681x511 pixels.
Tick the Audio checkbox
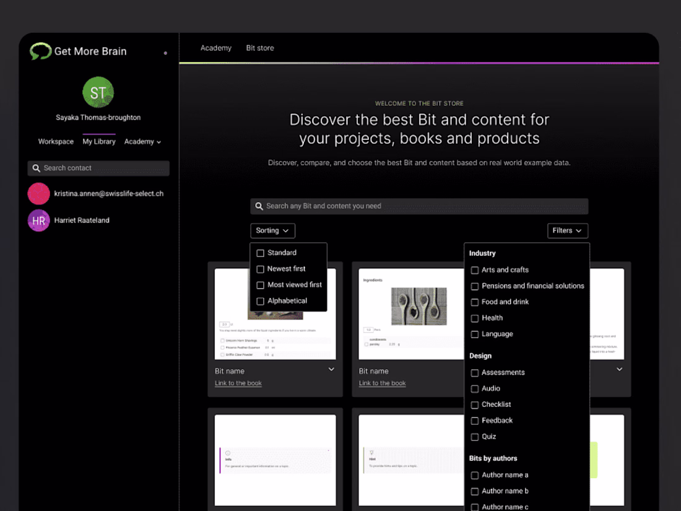(x=475, y=389)
